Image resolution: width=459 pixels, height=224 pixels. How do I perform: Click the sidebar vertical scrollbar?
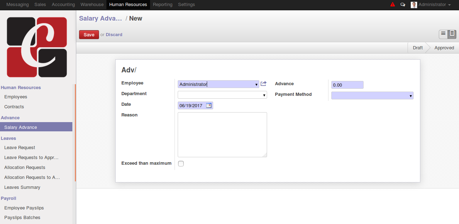coord(75,133)
